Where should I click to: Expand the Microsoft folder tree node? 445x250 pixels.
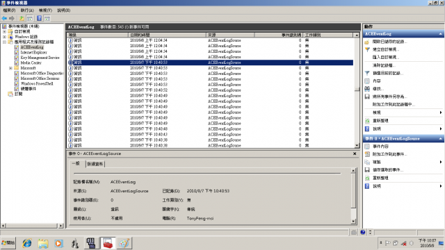pyautogui.click(x=10, y=68)
